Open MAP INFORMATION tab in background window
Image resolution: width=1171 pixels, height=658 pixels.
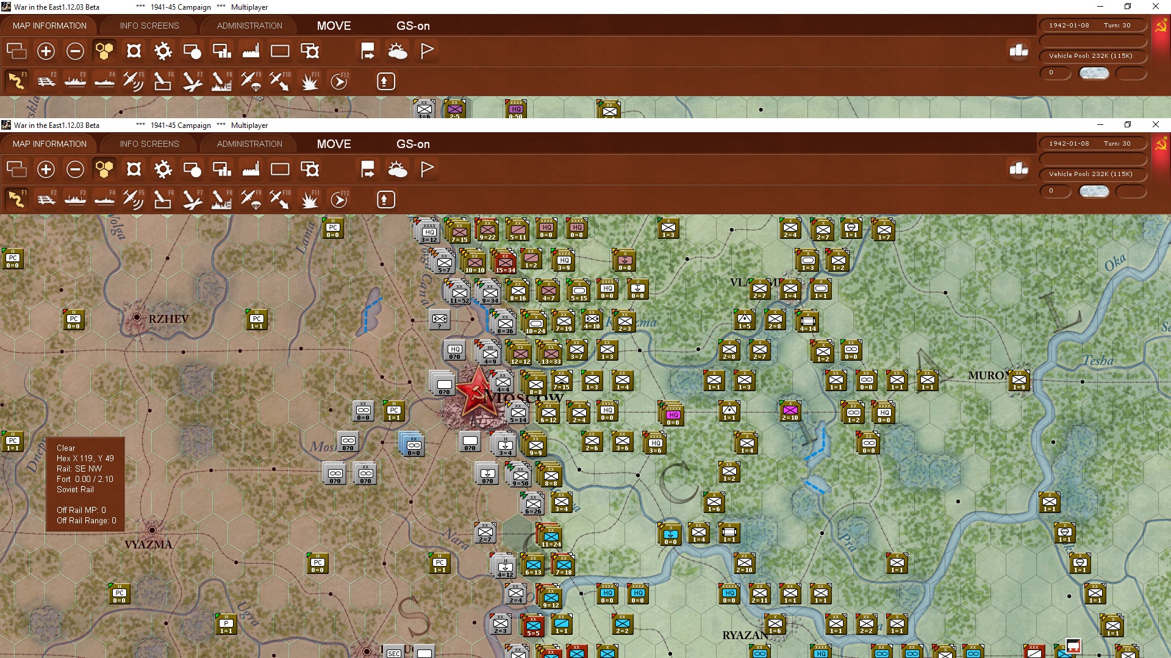(49, 26)
